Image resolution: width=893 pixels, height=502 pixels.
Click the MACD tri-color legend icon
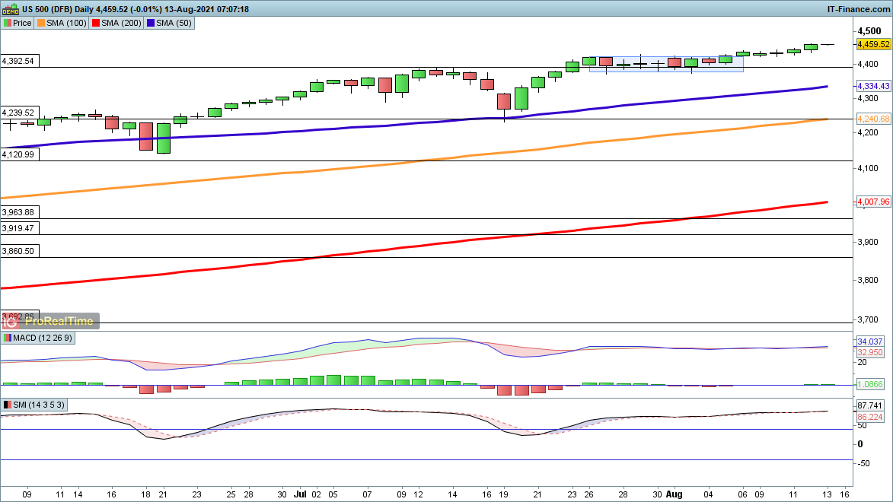point(8,337)
